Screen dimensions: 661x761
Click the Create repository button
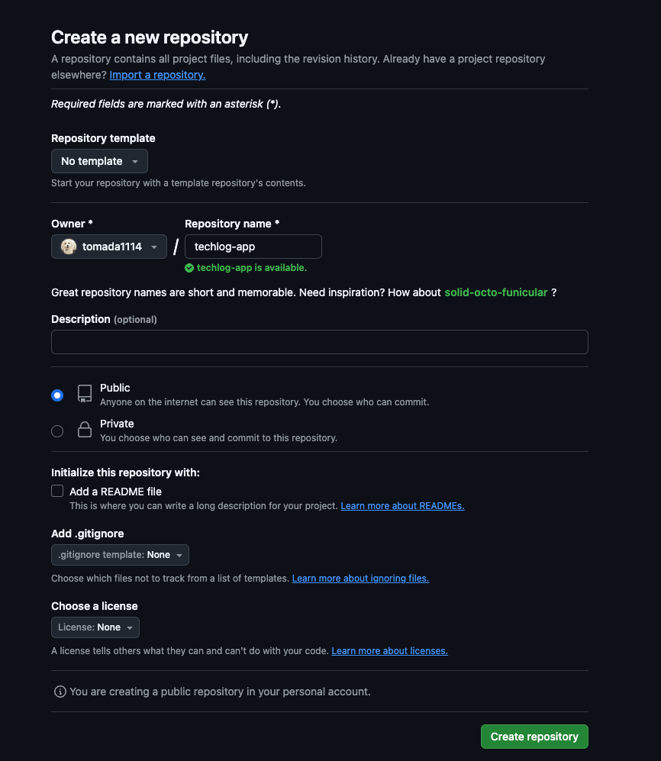(534, 737)
